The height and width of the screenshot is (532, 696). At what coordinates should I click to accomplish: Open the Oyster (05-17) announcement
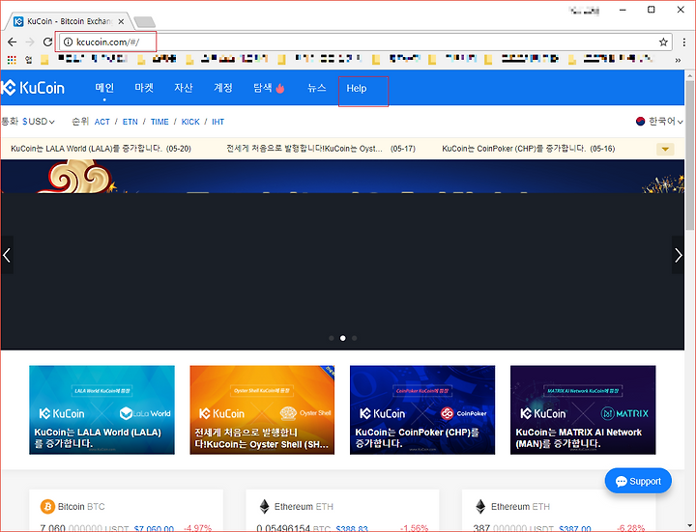coord(321,149)
